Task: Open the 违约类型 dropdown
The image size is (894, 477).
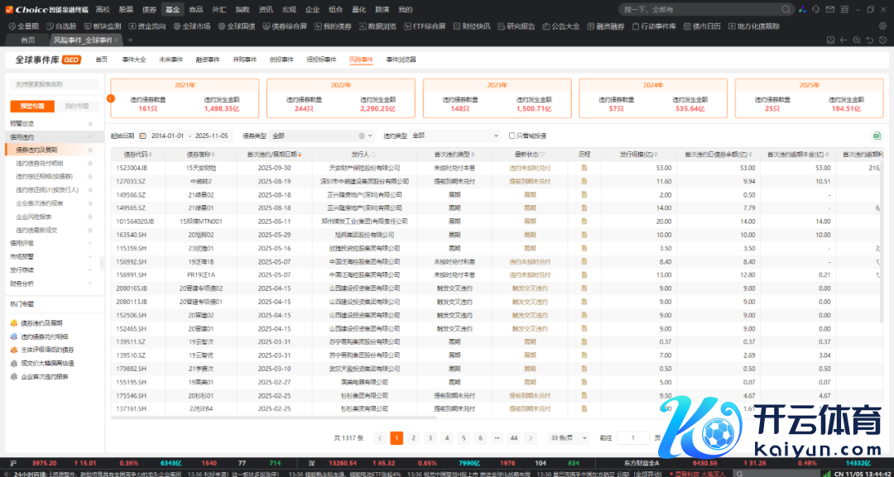Action: [455, 136]
